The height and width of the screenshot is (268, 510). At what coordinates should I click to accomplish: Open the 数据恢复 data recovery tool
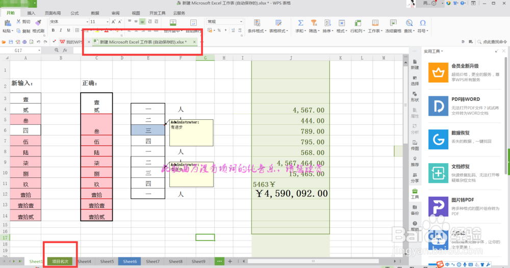pyautogui.click(x=465, y=140)
